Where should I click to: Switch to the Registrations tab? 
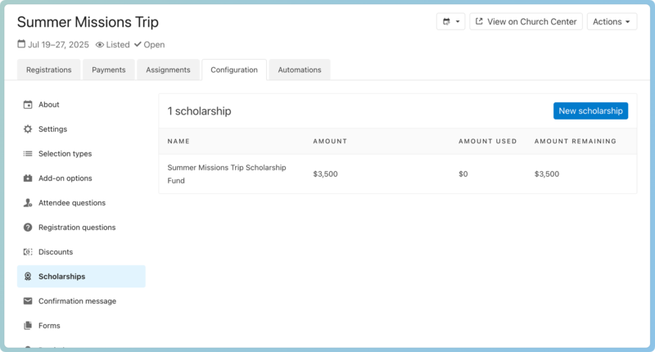(49, 70)
